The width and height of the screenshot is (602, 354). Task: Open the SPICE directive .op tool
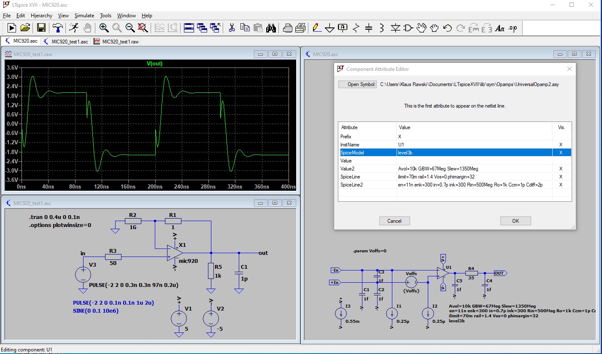513,28
